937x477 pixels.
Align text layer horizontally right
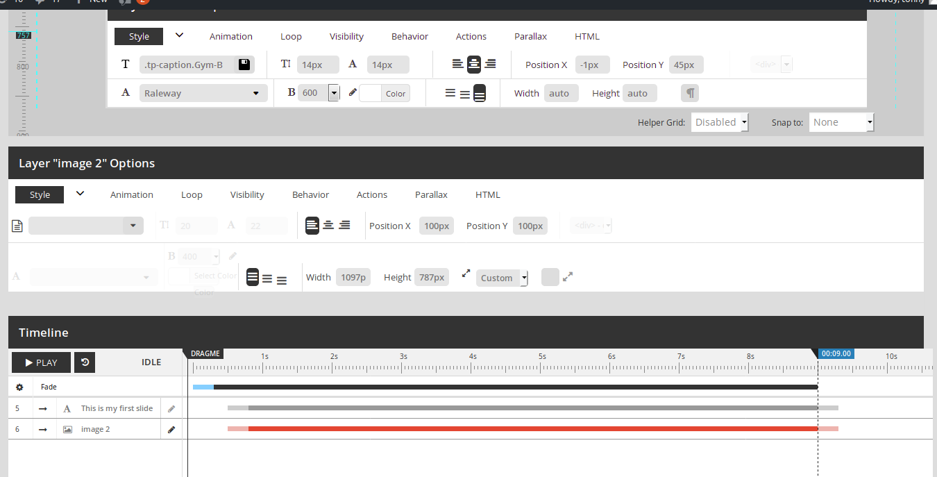pos(490,65)
